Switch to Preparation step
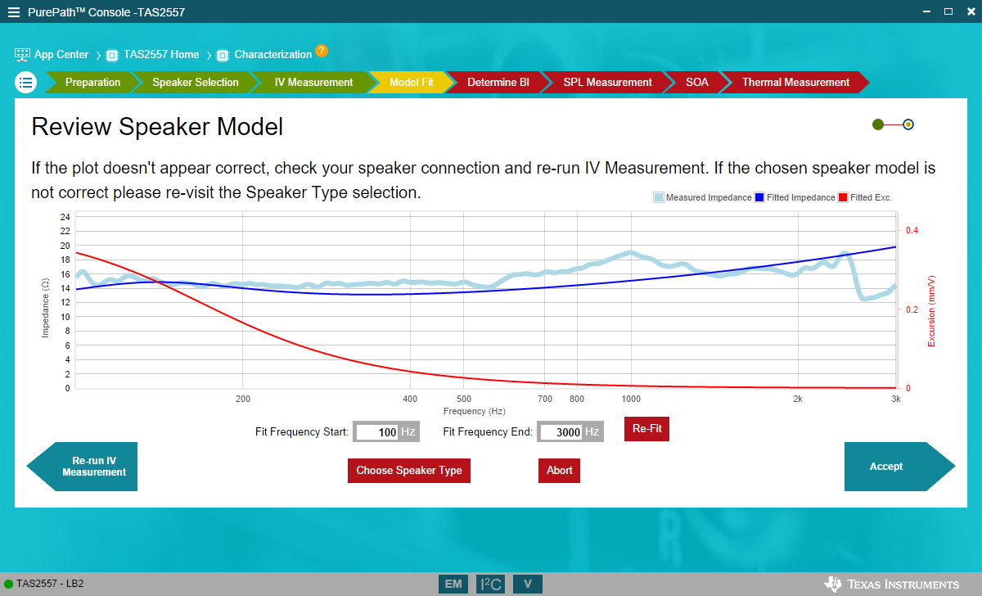Image resolution: width=982 pixels, height=596 pixels. coord(92,83)
